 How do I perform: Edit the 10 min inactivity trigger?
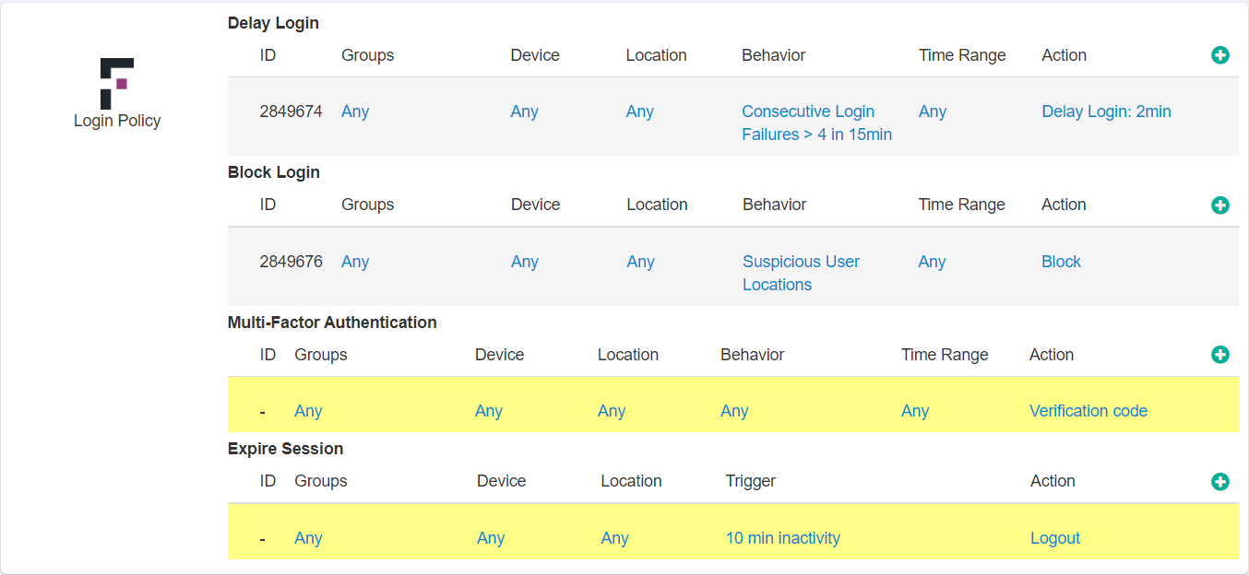[783, 537]
